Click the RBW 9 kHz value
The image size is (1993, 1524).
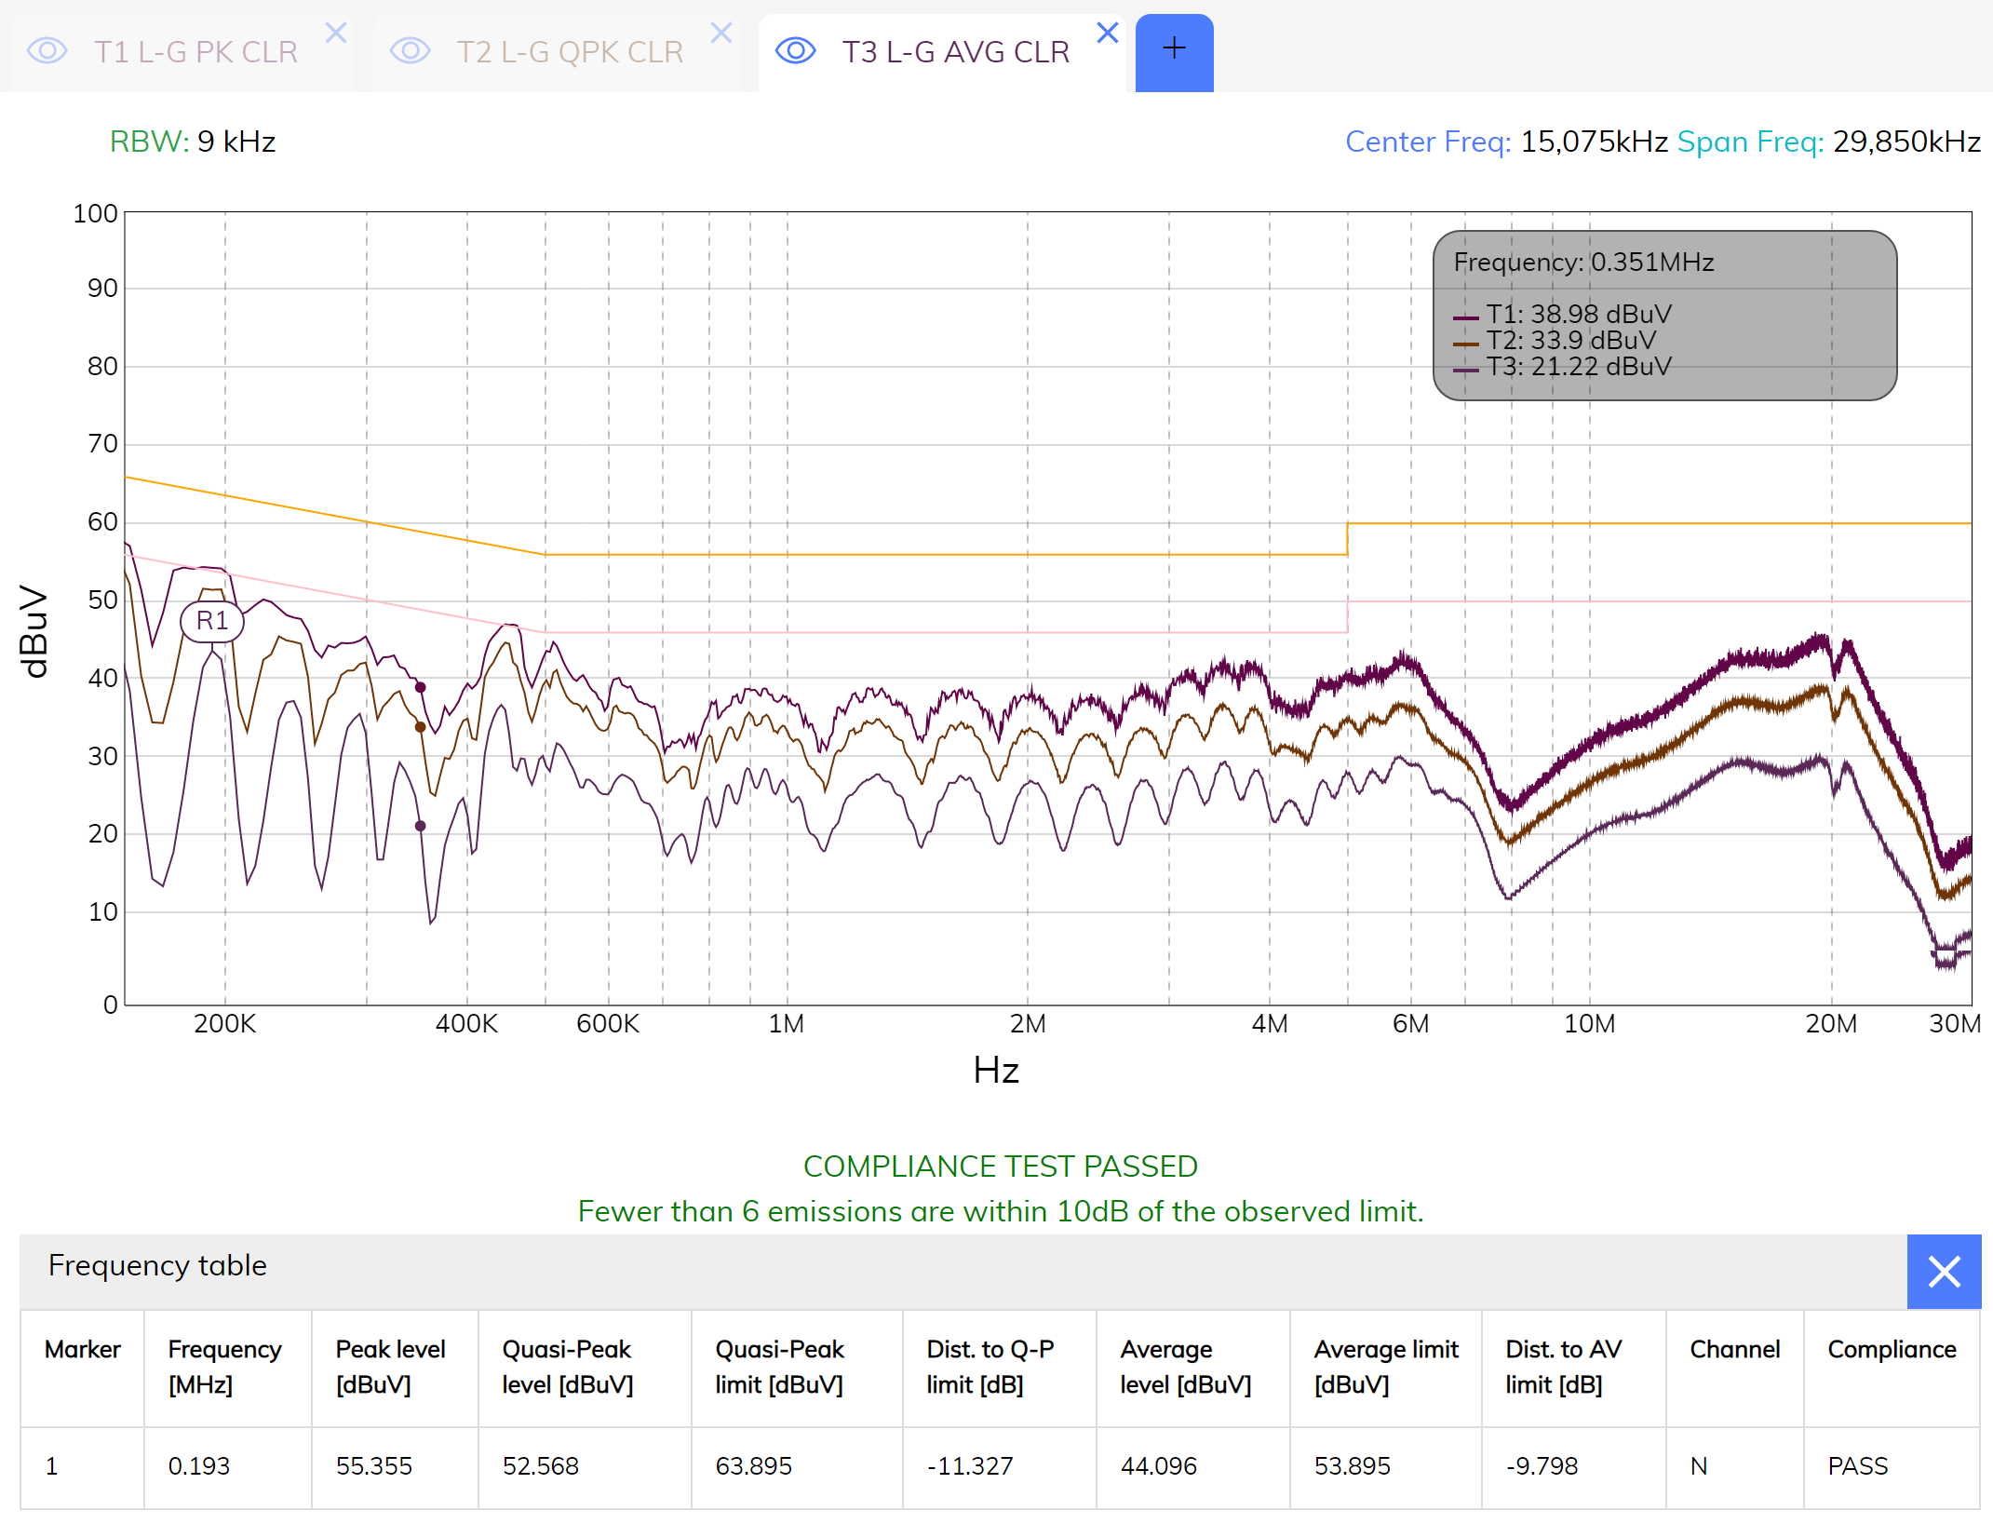tap(236, 142)
